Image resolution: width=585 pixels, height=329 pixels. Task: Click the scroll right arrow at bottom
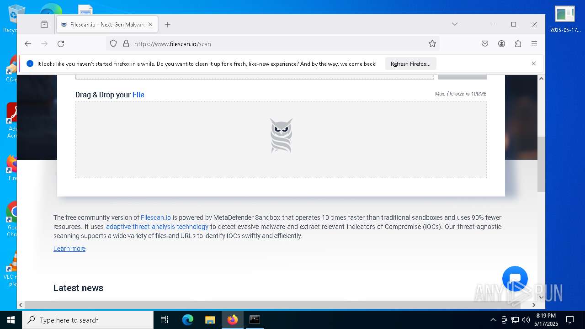[534, 305]
